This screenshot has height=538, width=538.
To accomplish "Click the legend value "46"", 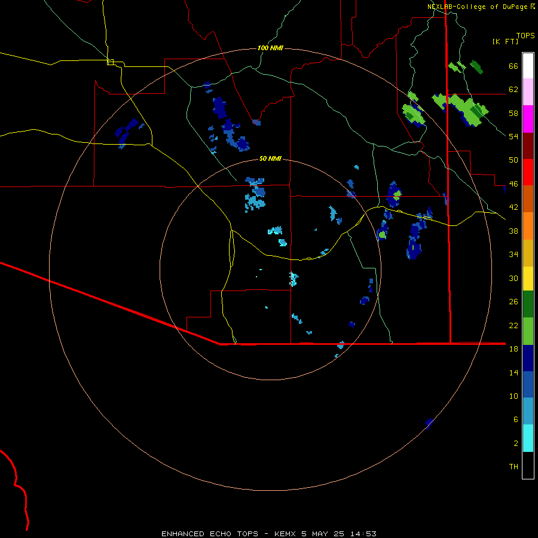I will (x=513, y=184).
